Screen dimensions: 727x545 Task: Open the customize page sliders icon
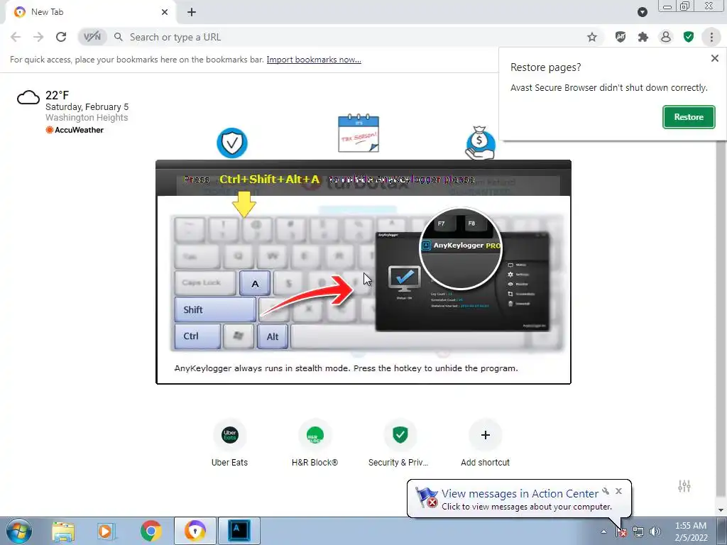click(x=684, y=485)
